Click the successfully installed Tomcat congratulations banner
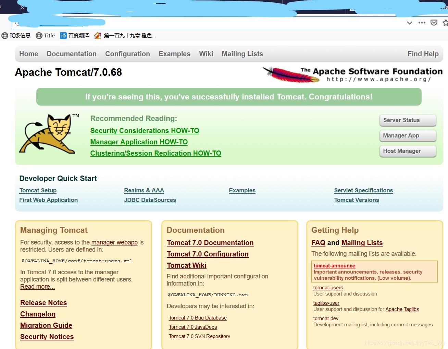 (x=229, y=97)
